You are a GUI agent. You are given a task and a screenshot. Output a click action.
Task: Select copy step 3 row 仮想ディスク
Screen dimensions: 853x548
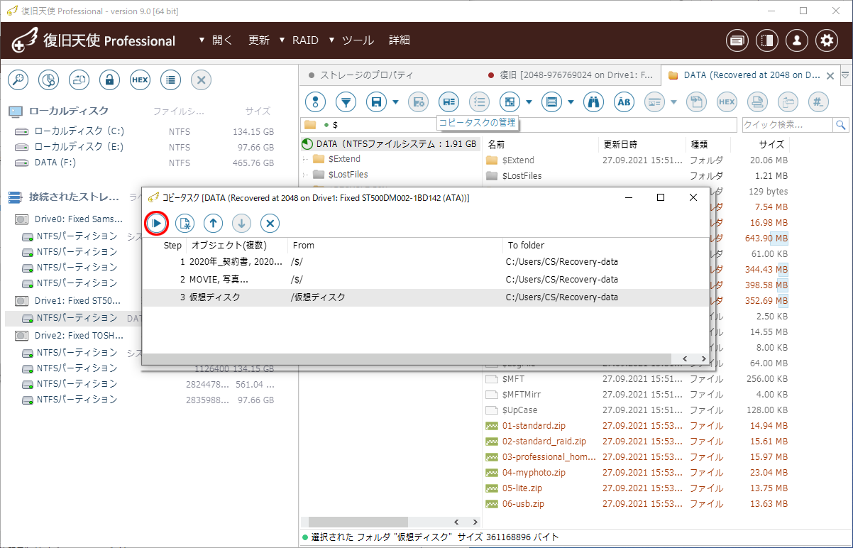click(x=424, y=297)
